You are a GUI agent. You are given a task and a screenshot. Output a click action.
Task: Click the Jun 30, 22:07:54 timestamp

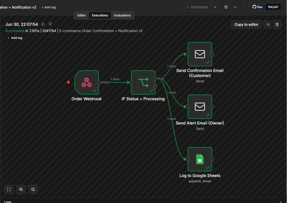pos(21,24)
